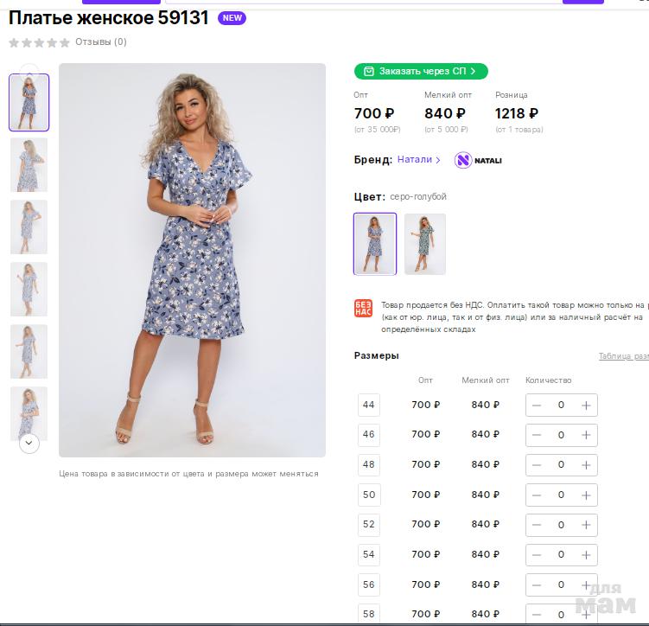Select the green dress color swatch
The image size is (649, 626).
[425, 244]
